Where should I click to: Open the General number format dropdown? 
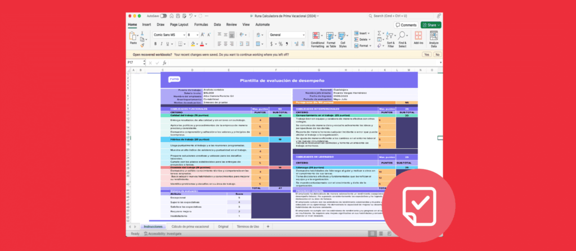(303, 35)
